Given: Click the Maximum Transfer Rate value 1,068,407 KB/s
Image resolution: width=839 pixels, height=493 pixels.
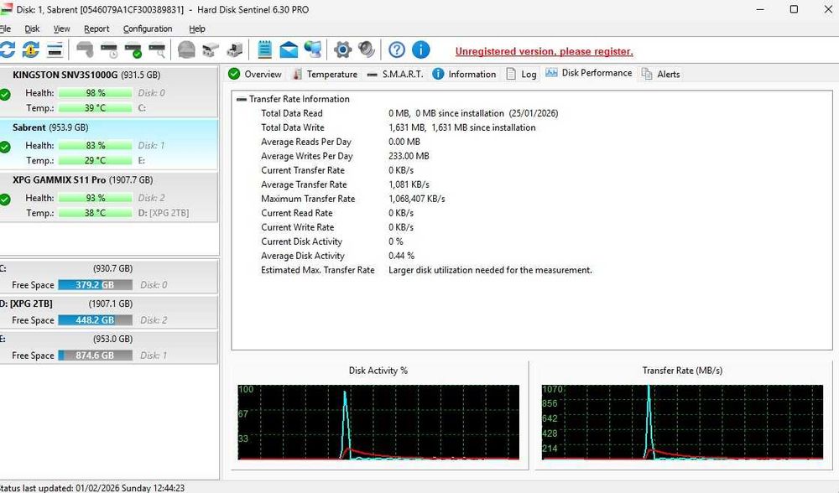Looking at the screenshot, I should [417, 199].
